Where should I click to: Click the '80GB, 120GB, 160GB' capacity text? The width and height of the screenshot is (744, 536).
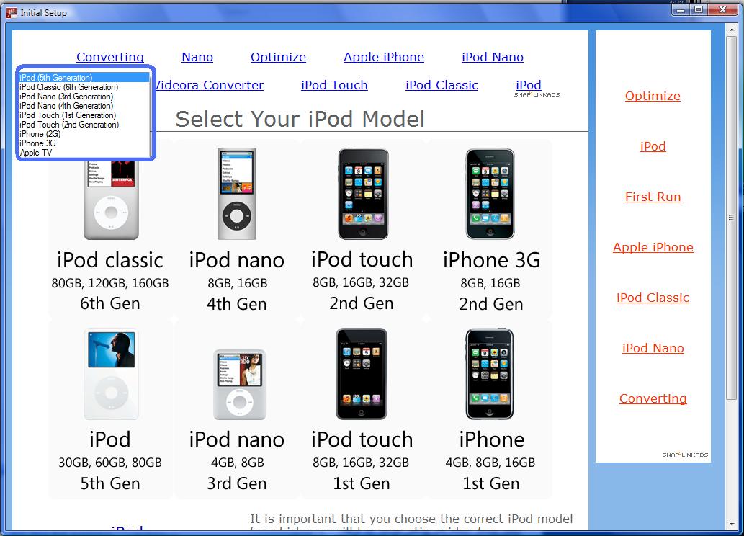point(110,283)
